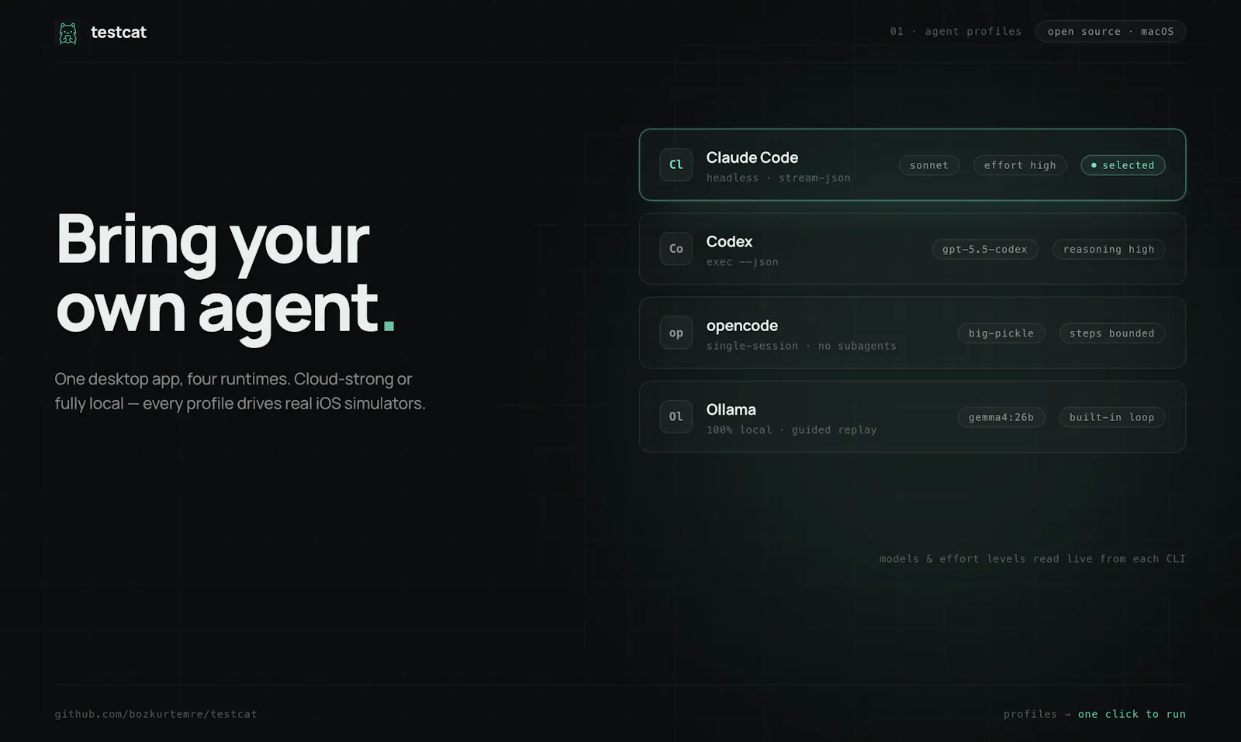Click the 'One desktop app, four runtimes' paragraph
The height and width of the screenshot is (742, 1241).
240,391
